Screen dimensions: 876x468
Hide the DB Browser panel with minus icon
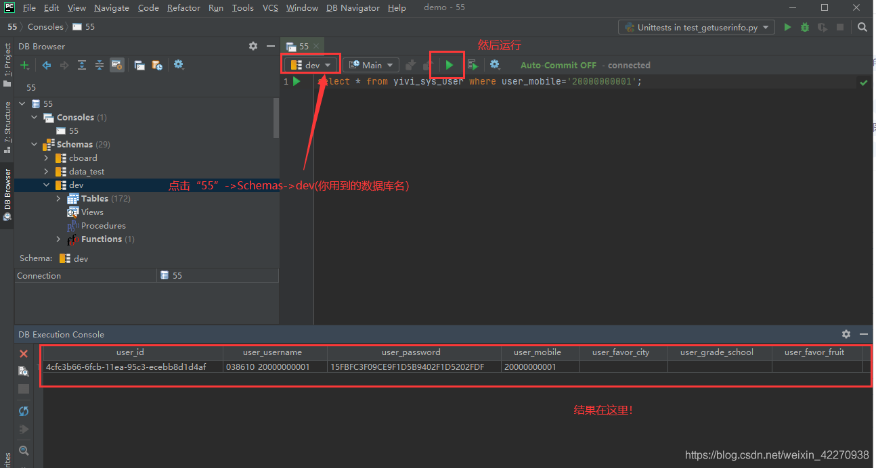[270, 46]
